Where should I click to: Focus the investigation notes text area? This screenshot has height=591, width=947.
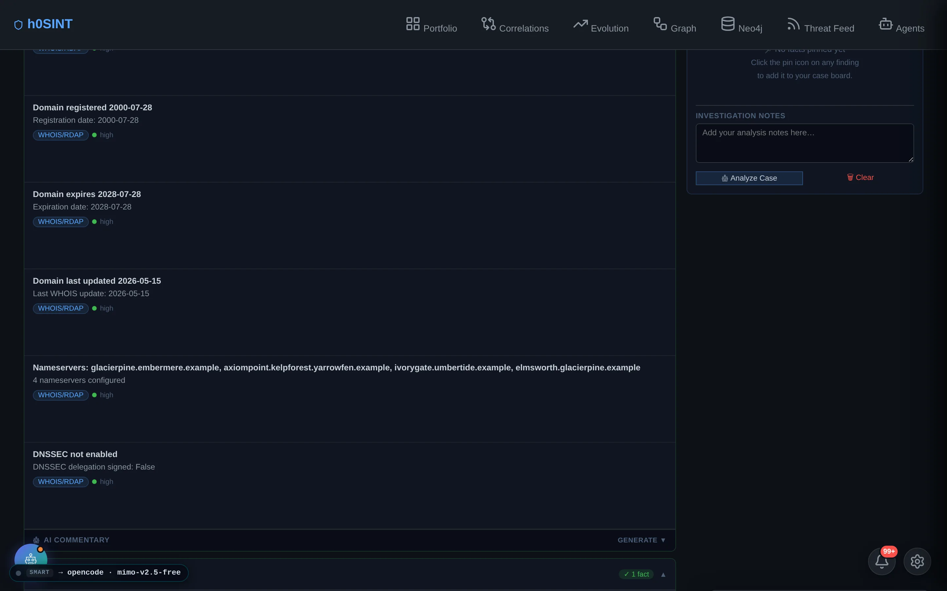coord(805,143)
